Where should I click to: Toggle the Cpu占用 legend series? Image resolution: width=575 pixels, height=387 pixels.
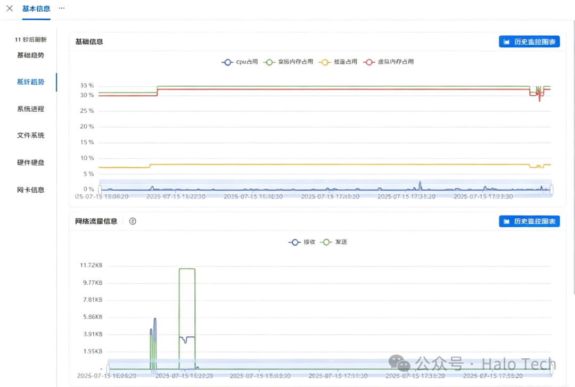[x=240, y=62]
